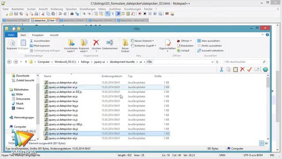
Task: Switch to Freigeben ribbon tab
Action: 38,35
